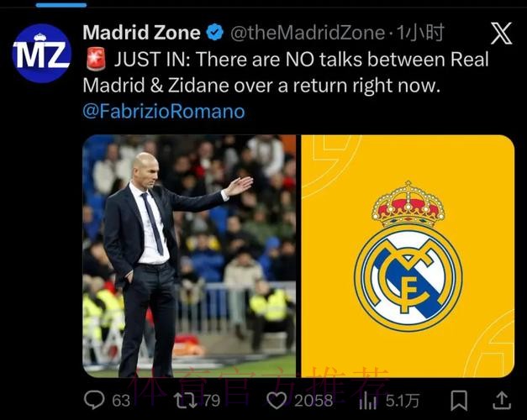Open the Real Madrid crest image
The width and height of the screenshot is (527, 420).
408,256
